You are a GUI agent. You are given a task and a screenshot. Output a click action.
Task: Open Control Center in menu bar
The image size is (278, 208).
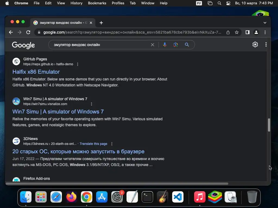tap(228, 3)
